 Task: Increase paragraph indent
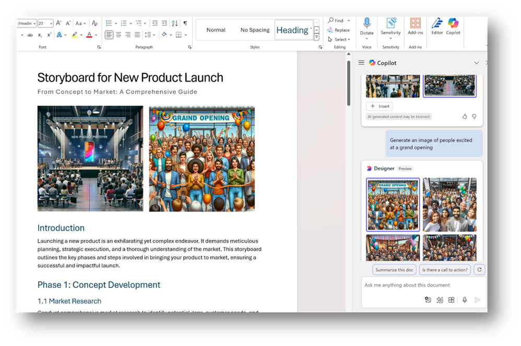point(164,23)
